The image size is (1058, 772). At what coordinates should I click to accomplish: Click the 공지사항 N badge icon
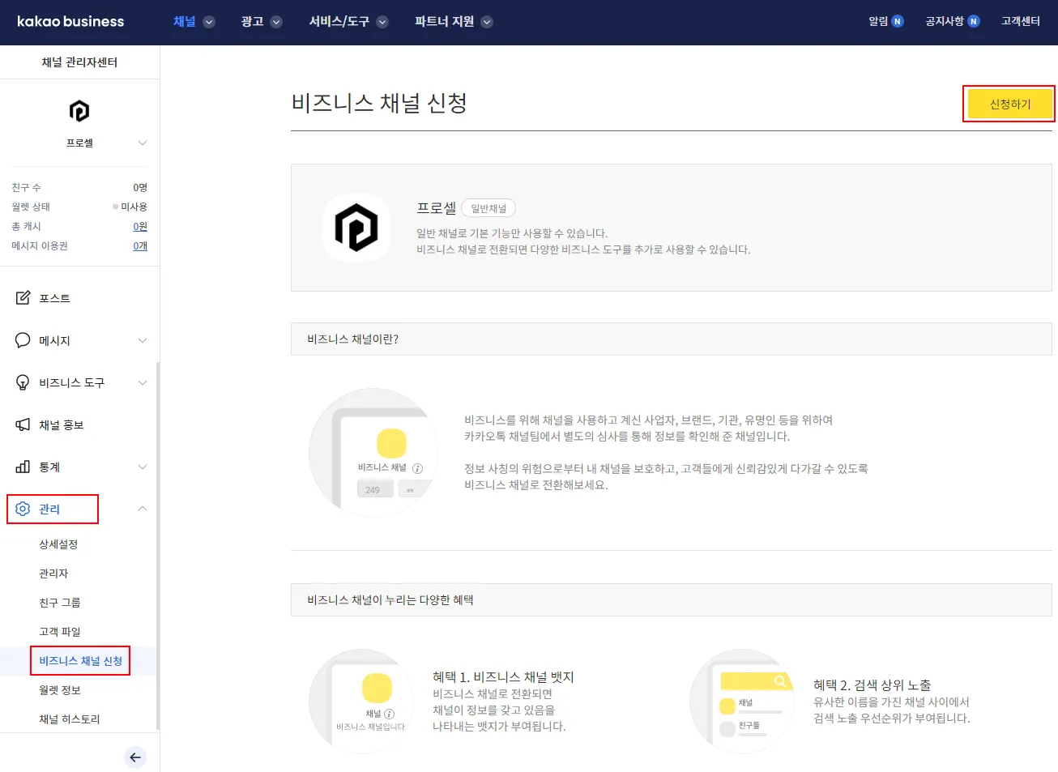point(974,22)
